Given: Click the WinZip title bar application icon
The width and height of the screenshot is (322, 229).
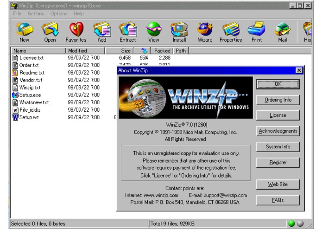Looking at the screenshot, I should tap(14, 6).
